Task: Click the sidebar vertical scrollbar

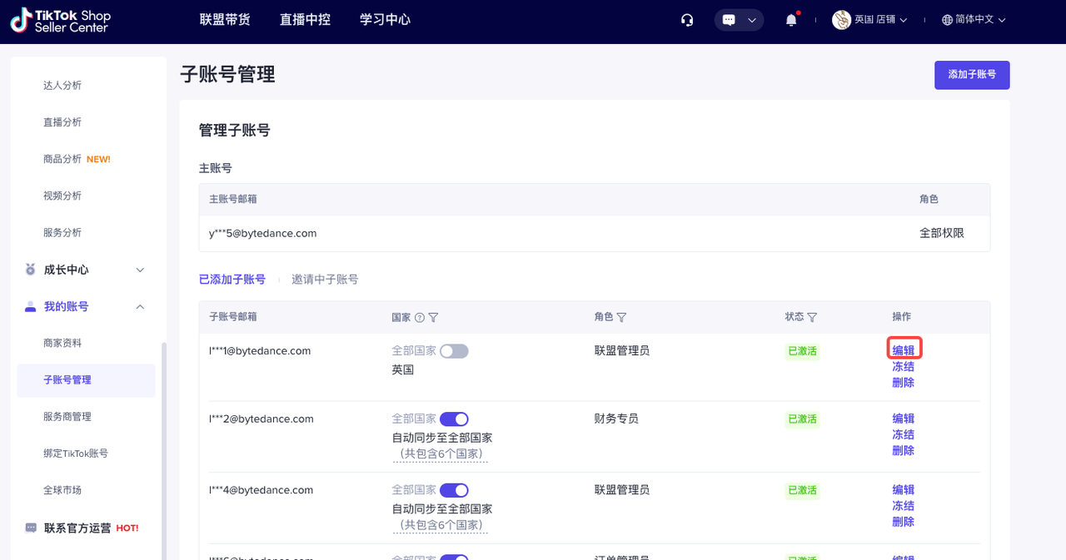Action: click(164, 449)
